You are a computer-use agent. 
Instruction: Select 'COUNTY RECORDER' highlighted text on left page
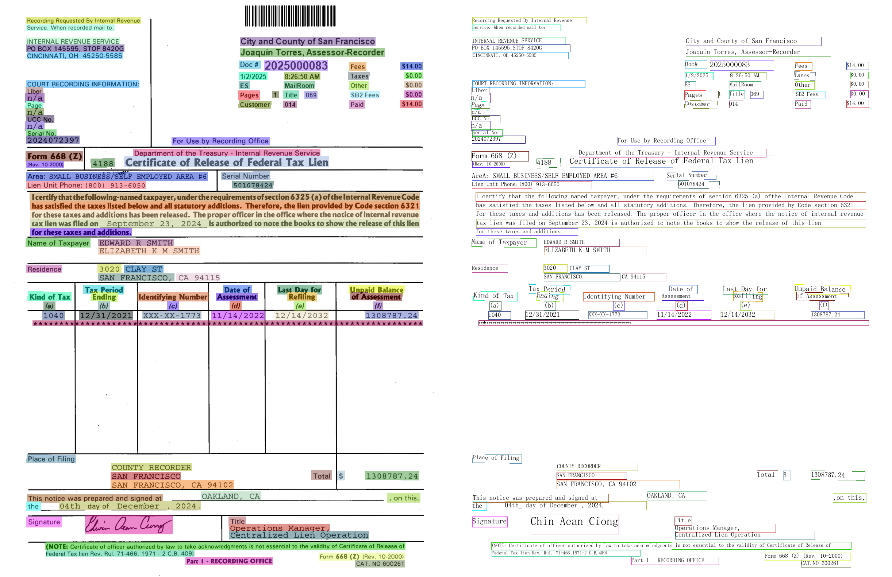151,467
